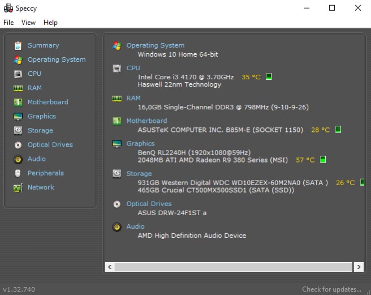
Task: Open the View menu
Action: coord(28,23)
